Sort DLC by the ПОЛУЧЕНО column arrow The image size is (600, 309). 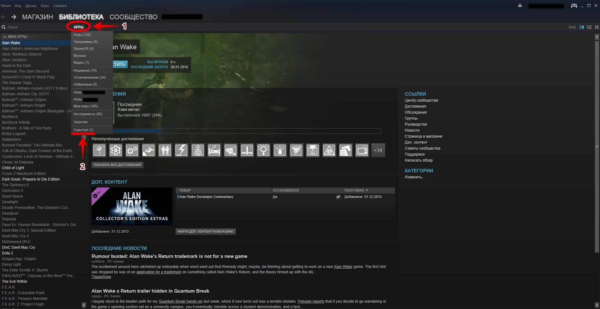367,190
